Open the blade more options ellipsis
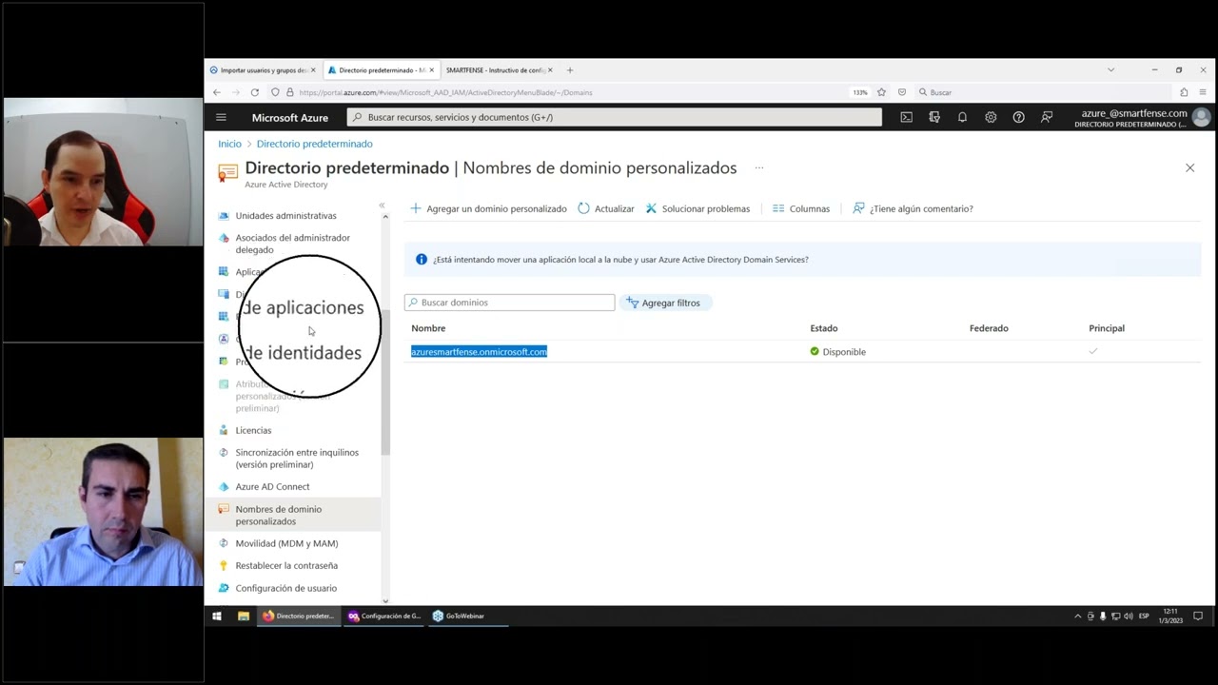 (x=758, y=167)
